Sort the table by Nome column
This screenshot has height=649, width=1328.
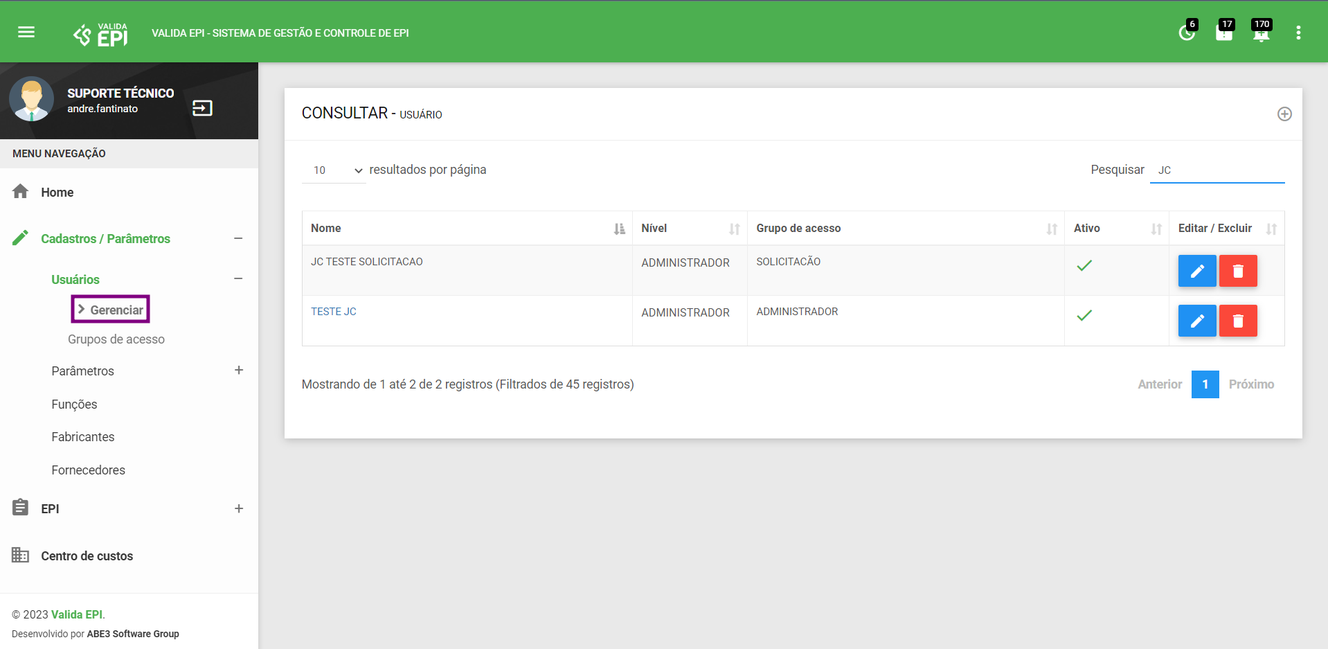tap(467, 229)
